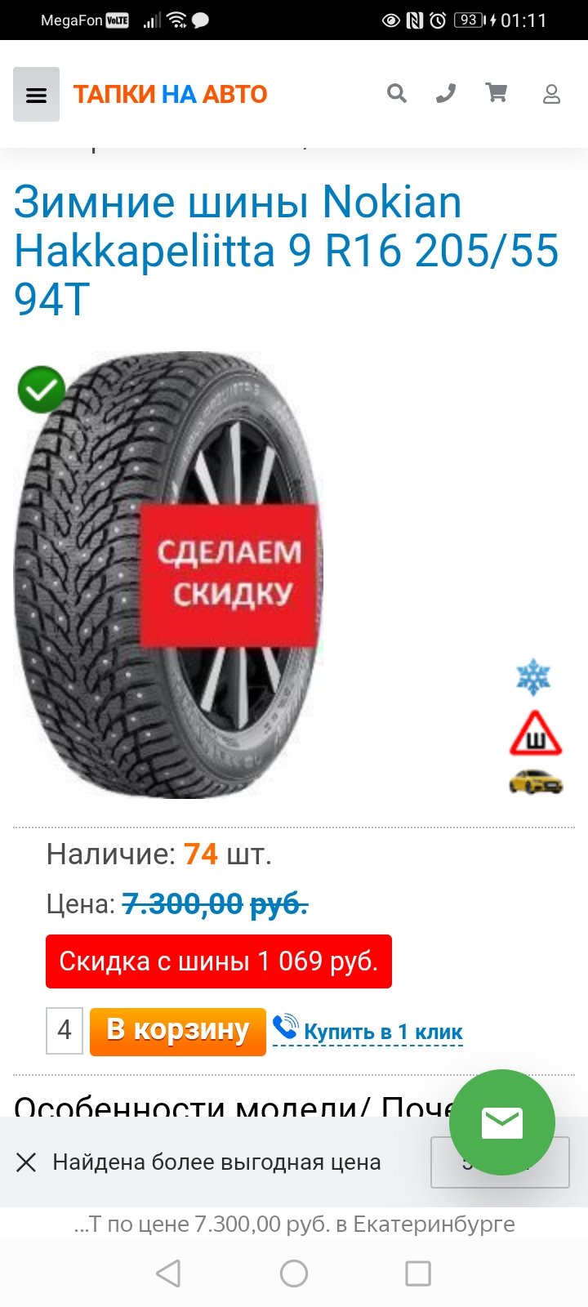588x1307 pixels.
Task: Tap the Android back navigation button
Action: (168, 1274)
